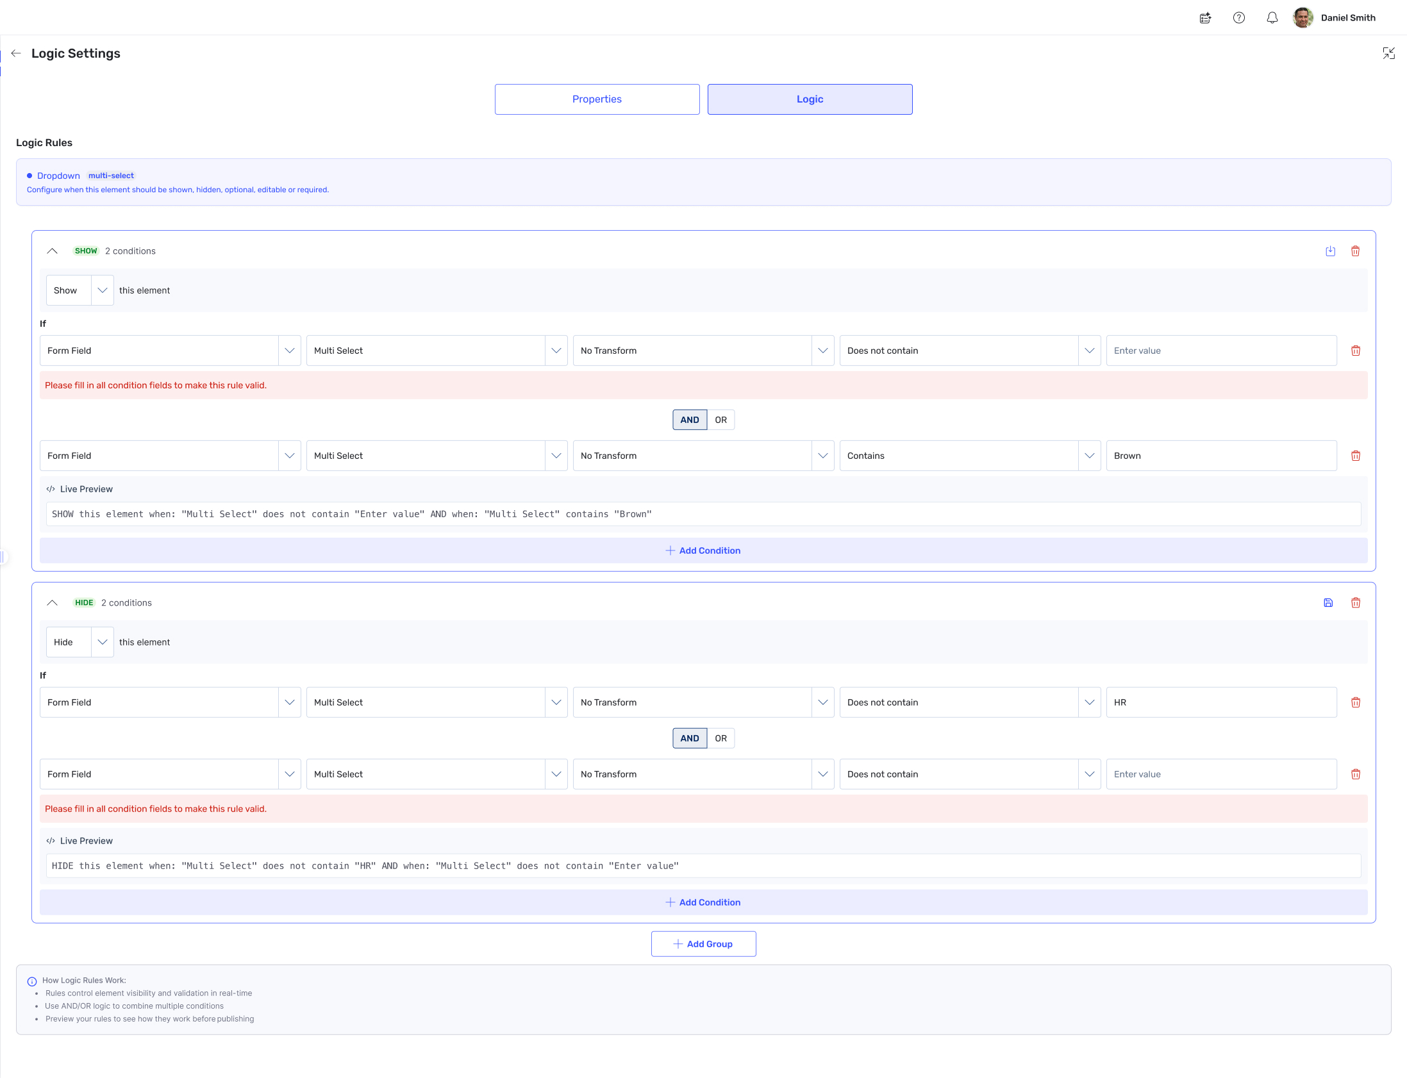The image size is (1407, 1078).
Task: Delete the HR condition row
Action: click(x=1355, y=702)
